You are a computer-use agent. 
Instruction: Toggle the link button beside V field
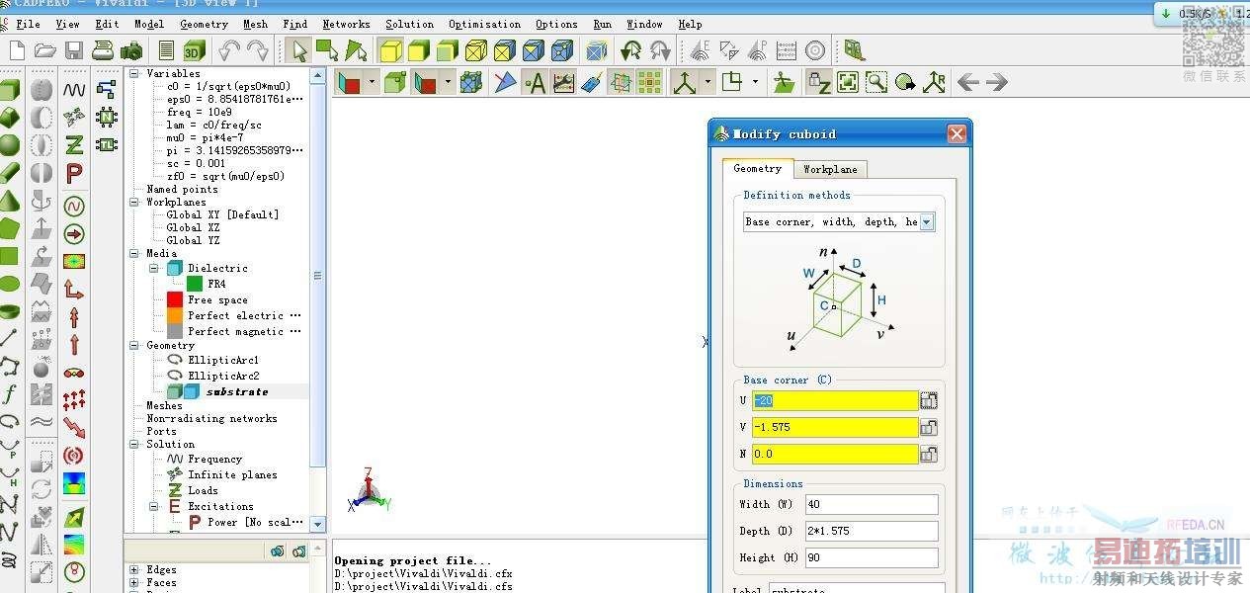[929, 427]
